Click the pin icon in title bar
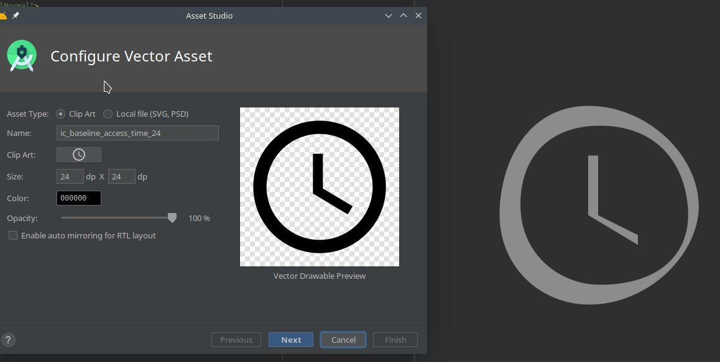720x362 pixels. tap(16, 16)
